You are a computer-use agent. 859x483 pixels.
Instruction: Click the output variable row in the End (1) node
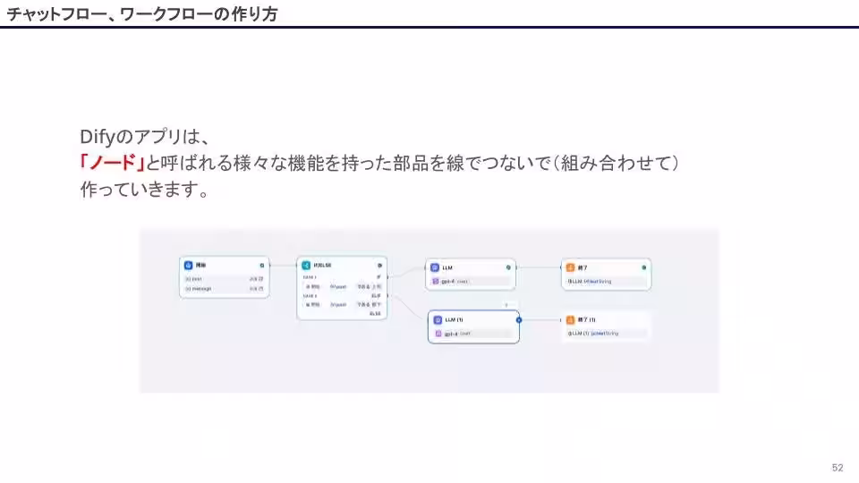[606, 334]
